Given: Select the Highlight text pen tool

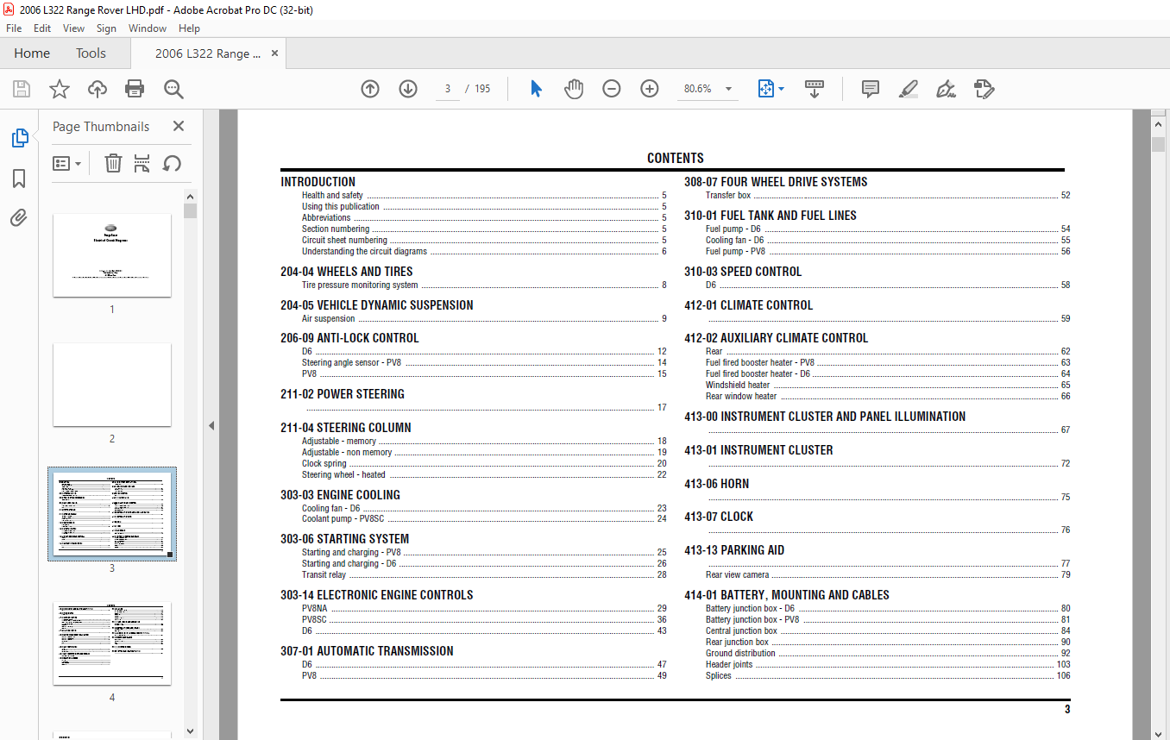Looking at the screenshot, I should pos(909,89).
